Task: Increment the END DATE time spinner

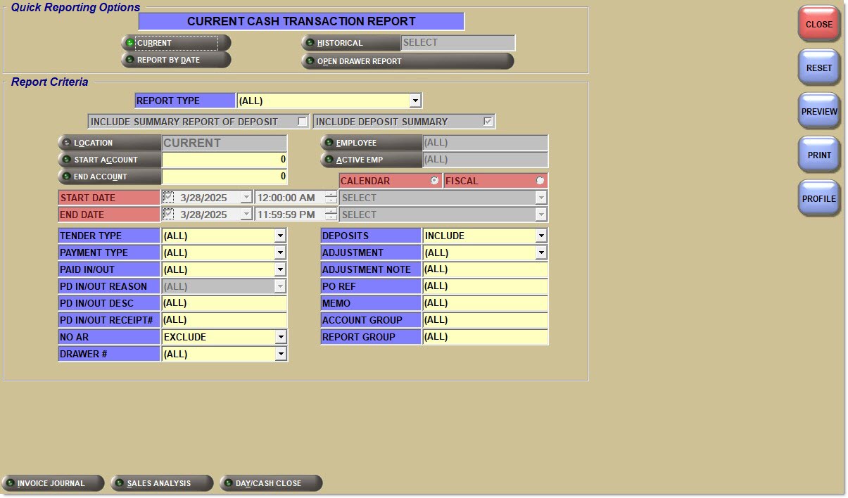Action: 330,211
